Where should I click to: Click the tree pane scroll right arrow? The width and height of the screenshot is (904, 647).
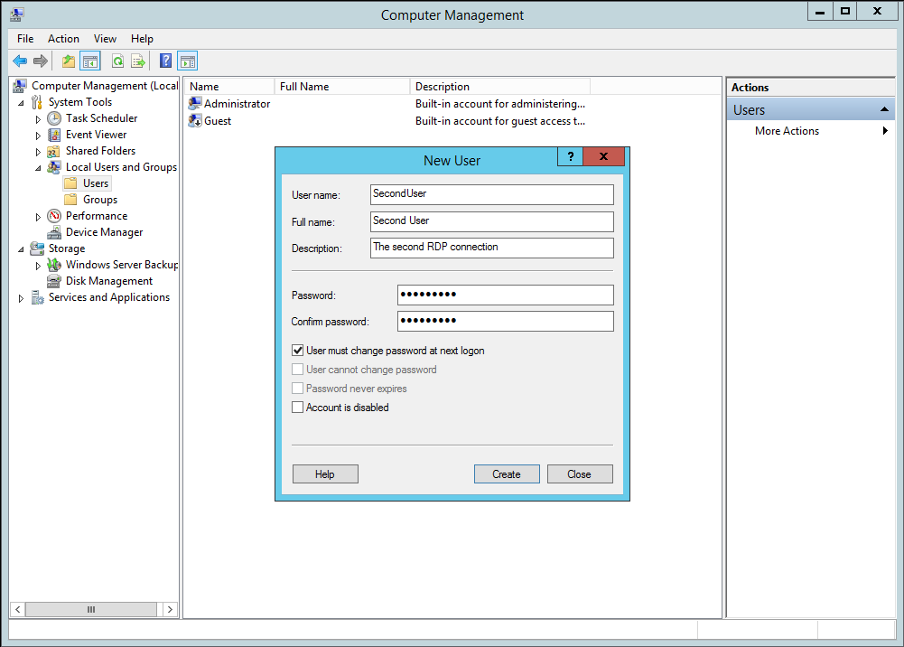click(x=170, y=610)
